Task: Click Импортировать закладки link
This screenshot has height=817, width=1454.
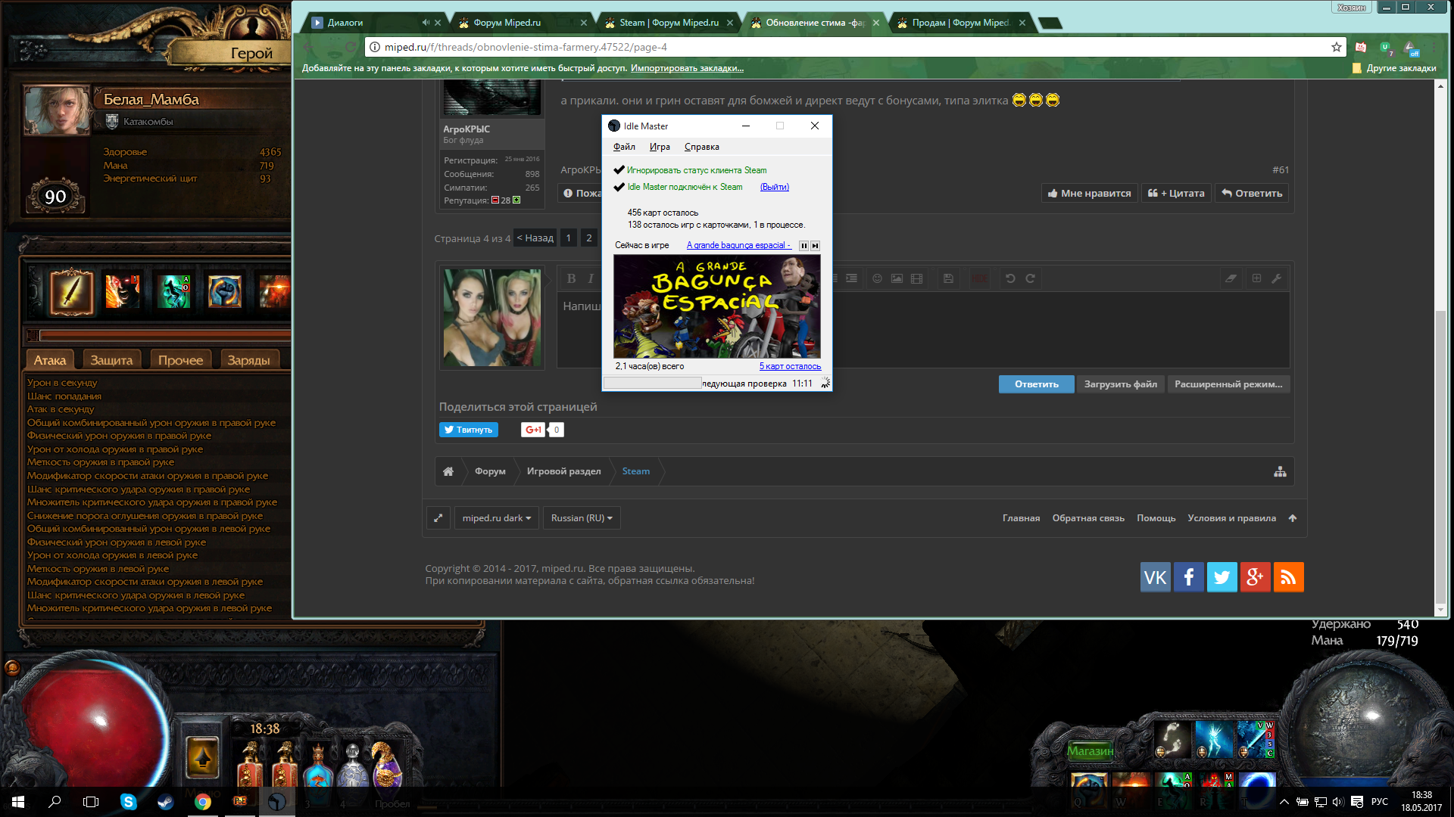Action: point(687,68)
